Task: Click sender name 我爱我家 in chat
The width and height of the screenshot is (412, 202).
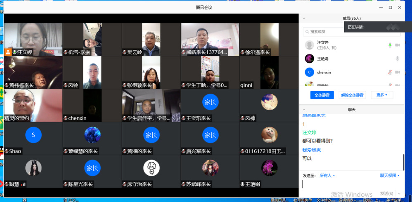Action: [311, 150]
